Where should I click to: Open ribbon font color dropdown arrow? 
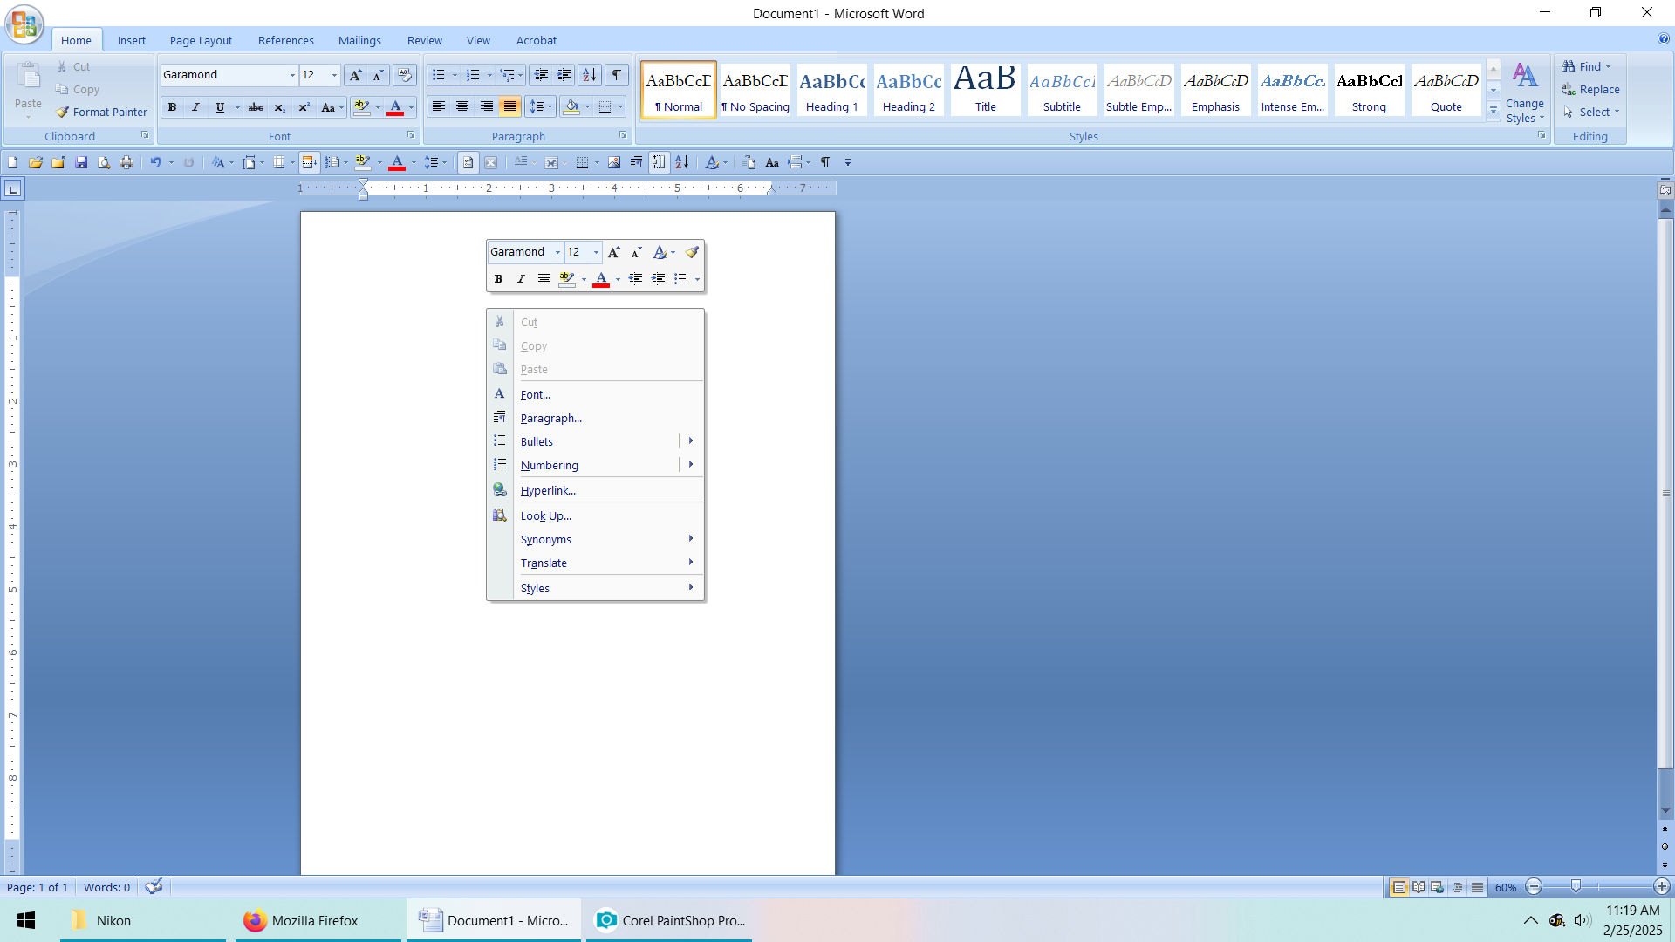411,107
